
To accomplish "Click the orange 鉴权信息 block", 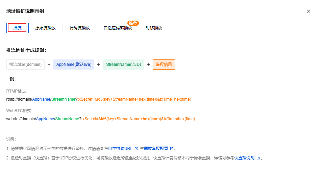I will (164, 65).
